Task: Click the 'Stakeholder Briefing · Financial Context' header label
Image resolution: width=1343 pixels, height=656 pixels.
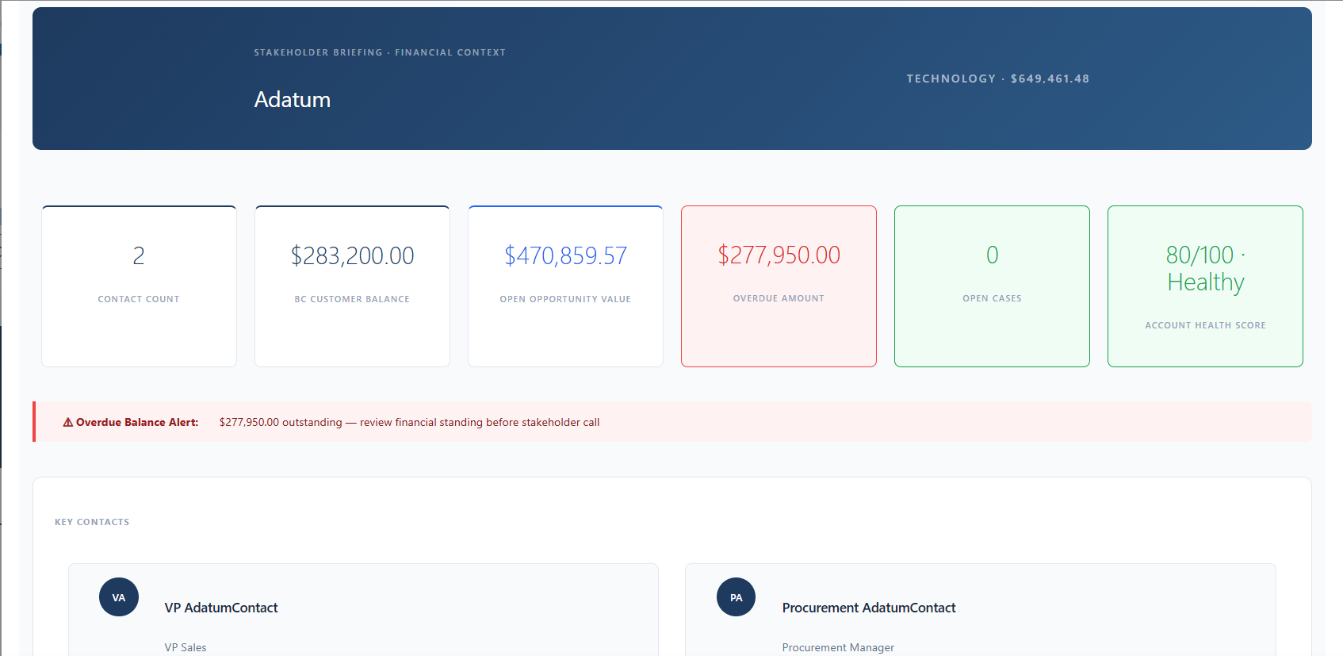Action: point(380,52)
